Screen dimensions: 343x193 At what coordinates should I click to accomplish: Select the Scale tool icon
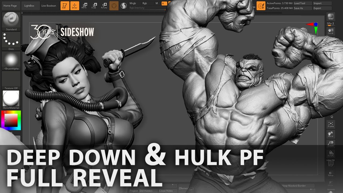pyautogui.click(x=94, y=6)
